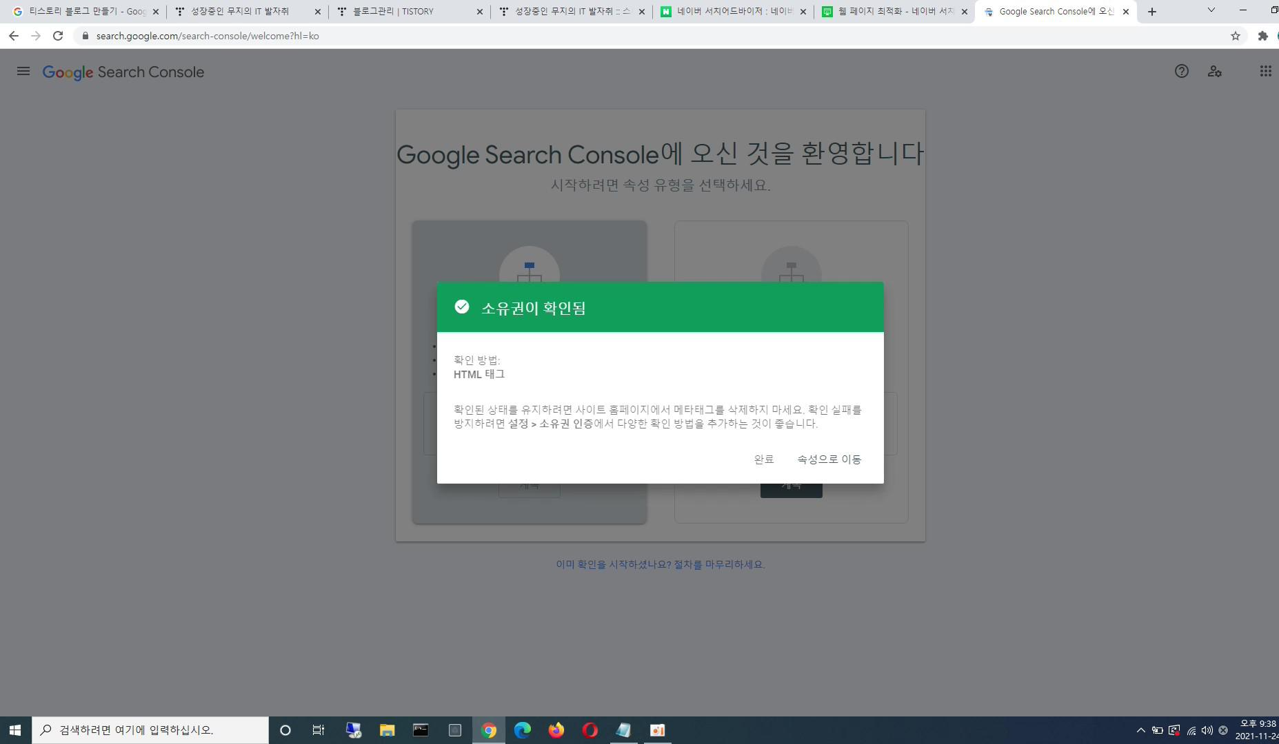The width and height of the screenshot is (1279, 744).
Task: Go back to previous page
Action: click(x=14, y=36)
